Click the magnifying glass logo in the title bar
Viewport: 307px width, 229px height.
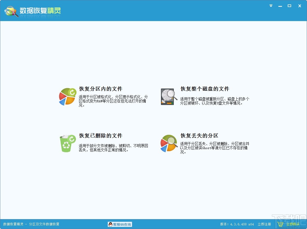[x=10, y=10]
